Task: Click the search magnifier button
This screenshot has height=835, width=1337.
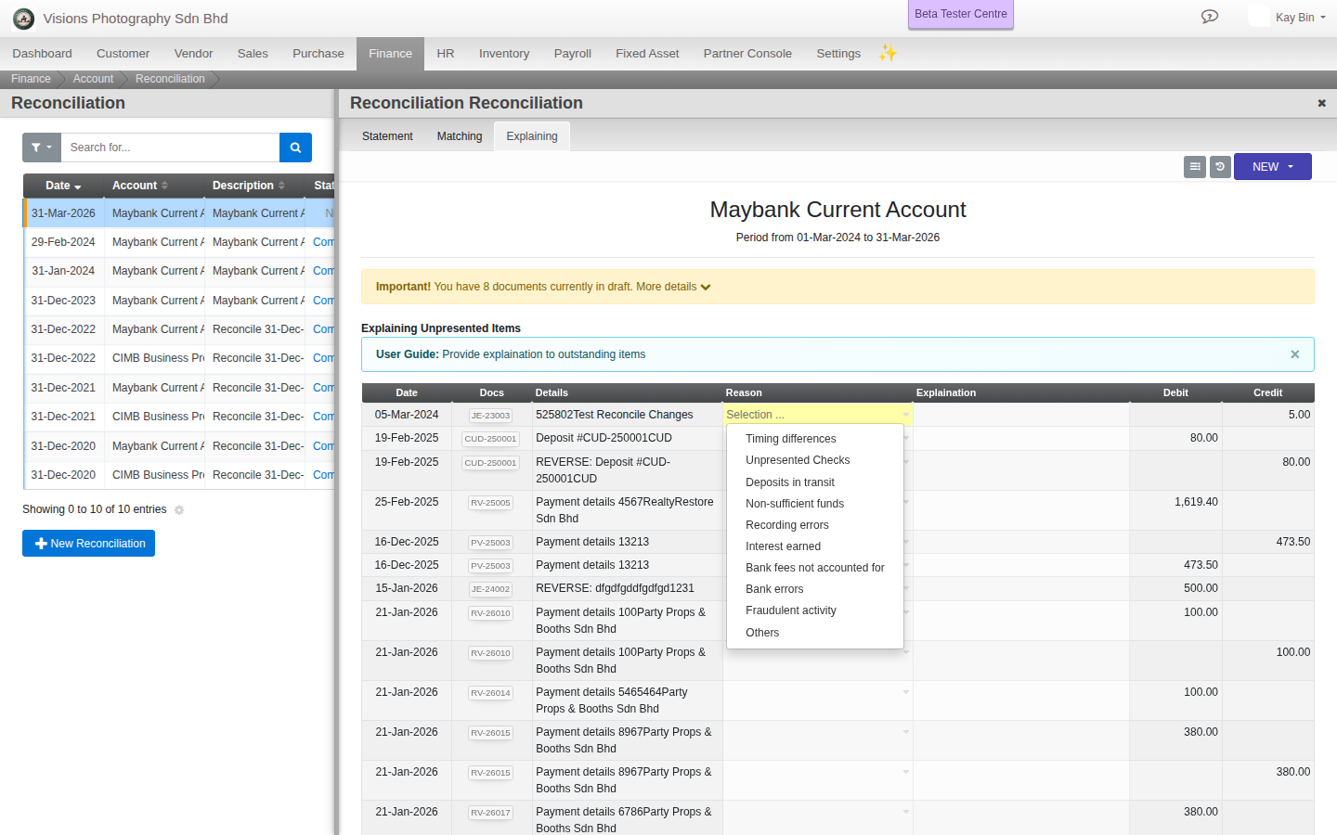Action: tap(295, 148)
